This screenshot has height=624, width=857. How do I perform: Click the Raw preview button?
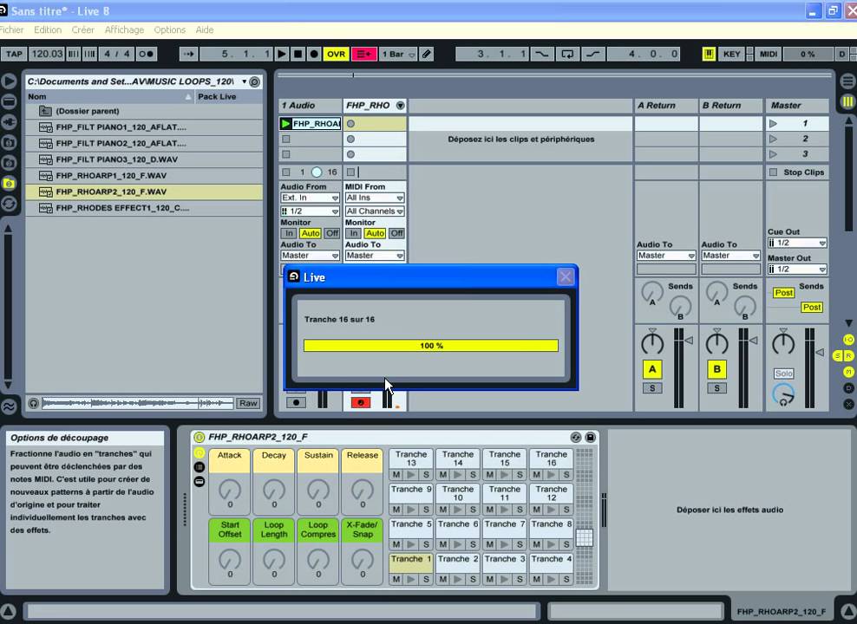click(248, 404)
